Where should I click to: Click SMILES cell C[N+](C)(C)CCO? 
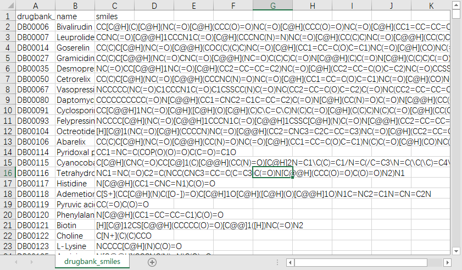[115, 236]
